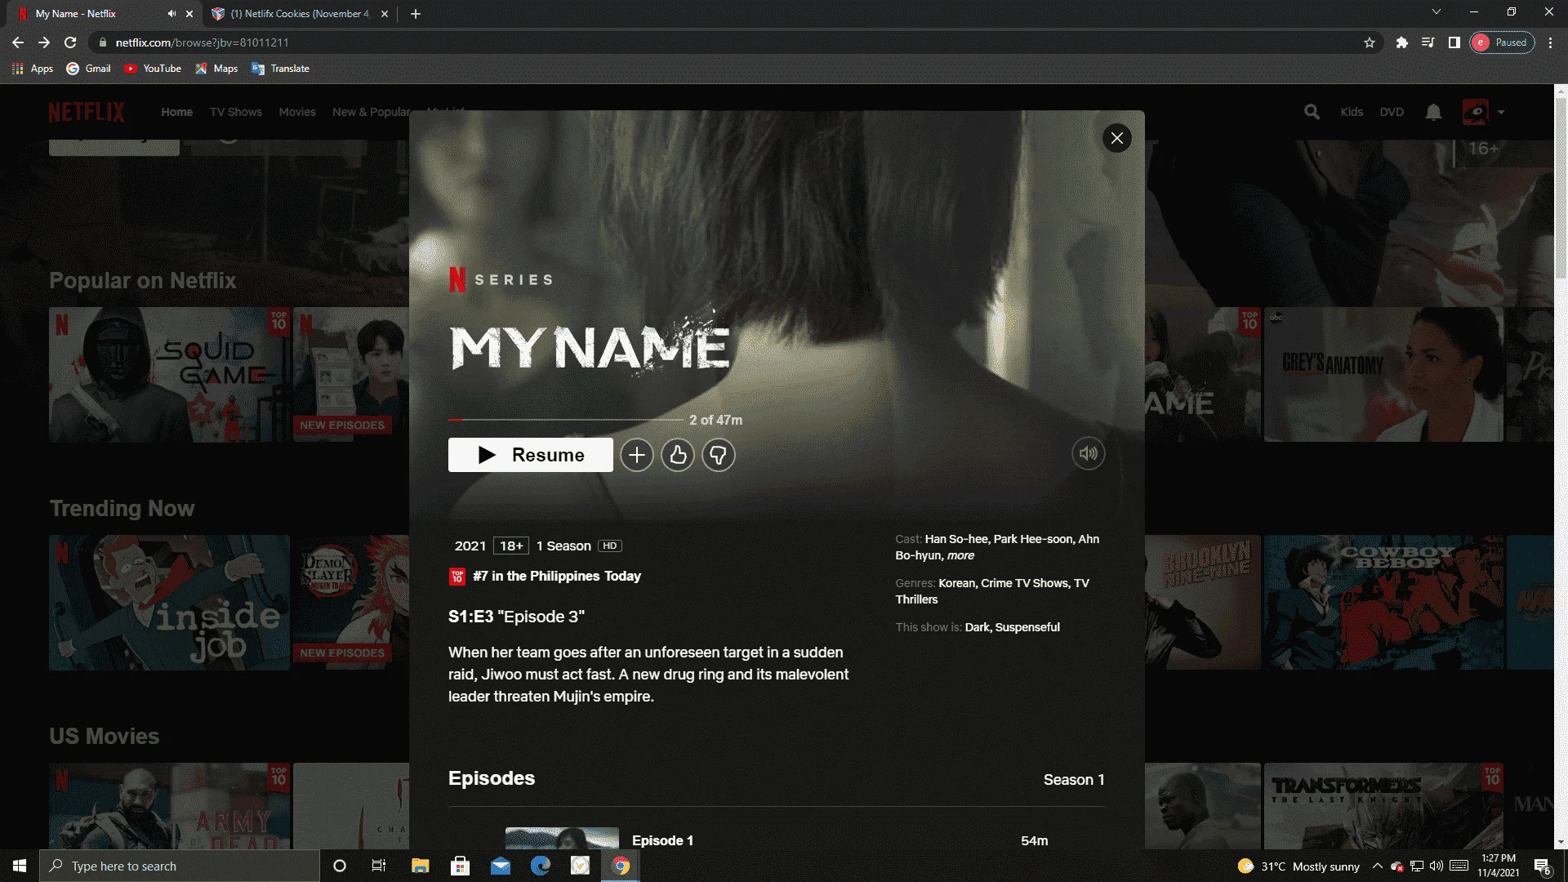The image size is (1568, 882).
Task: Open Transformers The Last Knight thumbnail
Action: (x=1383, y=806)
